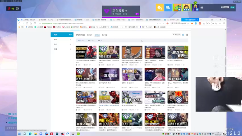This screenshot has height=136, width=242.
Task: Go back using the browser back arrow
Action: click(19, 24)
